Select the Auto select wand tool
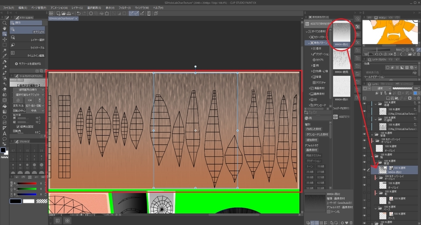This screenshot has height=225, width=421. 5,50
